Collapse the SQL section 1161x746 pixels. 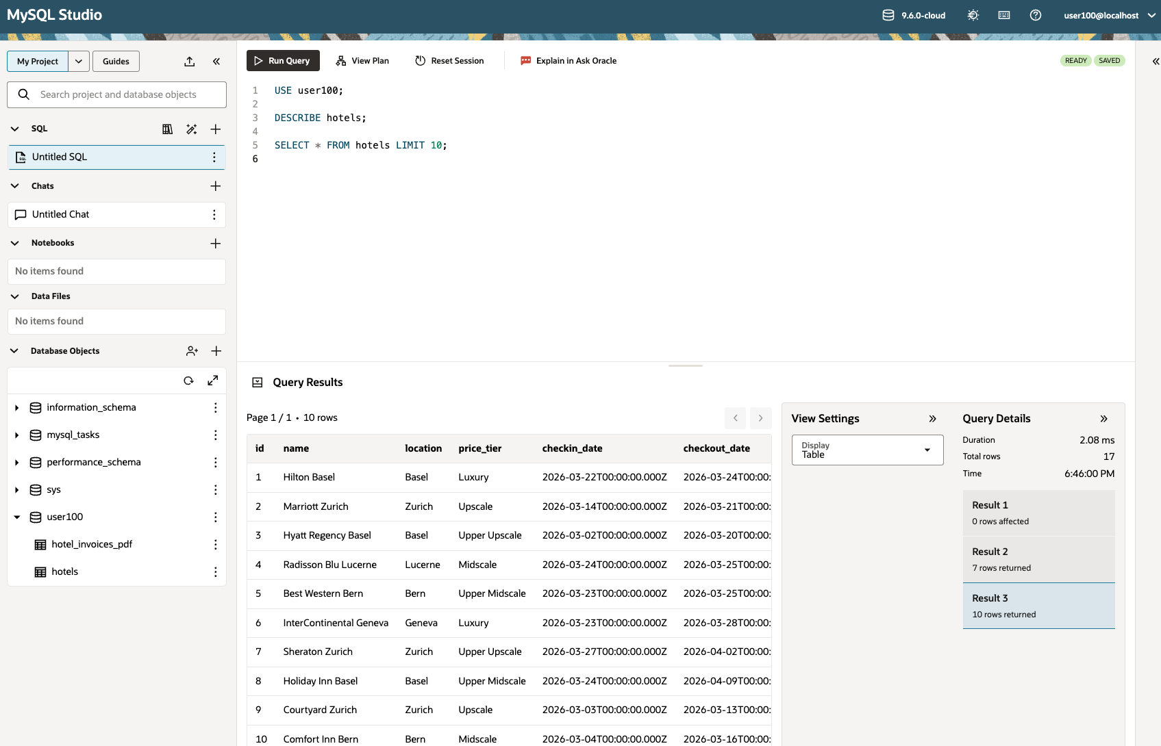(x=15, y=129)
